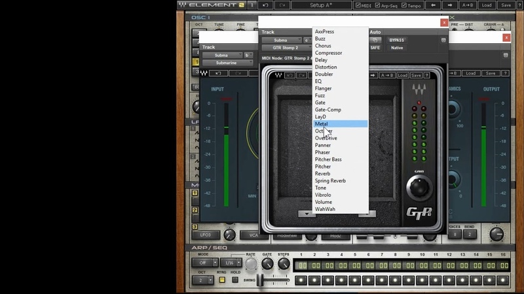Image resolution: width=524 pixels, height=294 pixels.
Task: Click Save in GTR Stomp toolbar
Action: coord(416,75)
